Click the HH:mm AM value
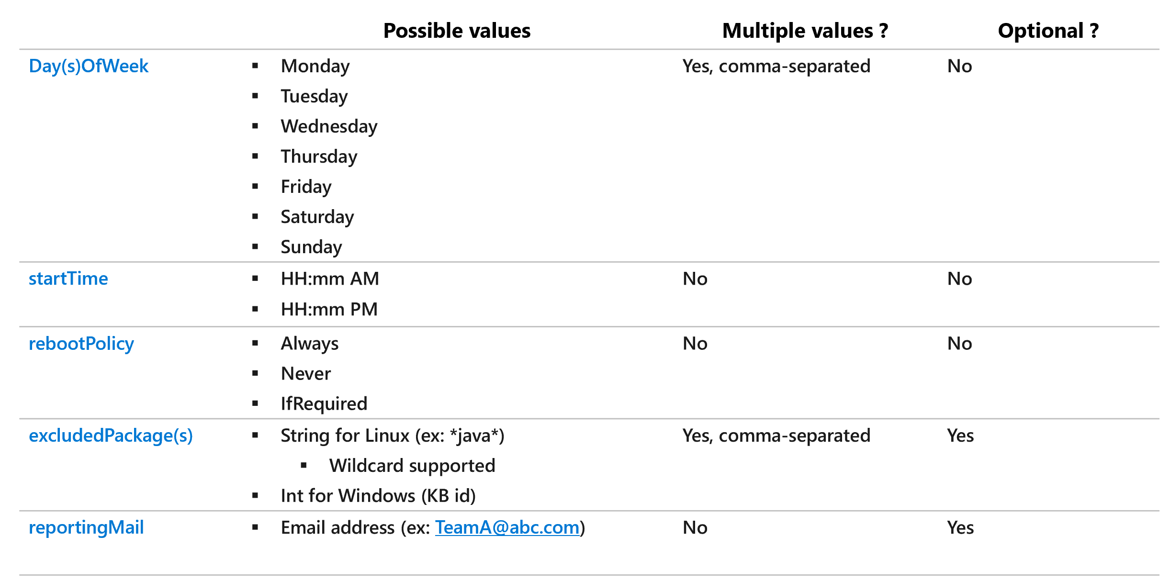1170x581 pixels. coord(330,279)
